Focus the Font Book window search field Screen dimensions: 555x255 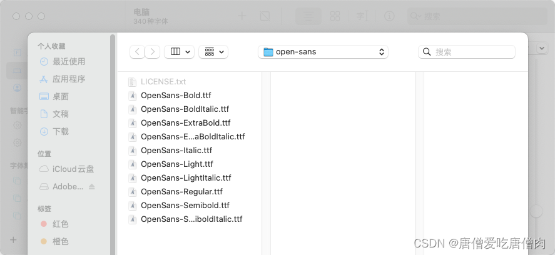477,16
